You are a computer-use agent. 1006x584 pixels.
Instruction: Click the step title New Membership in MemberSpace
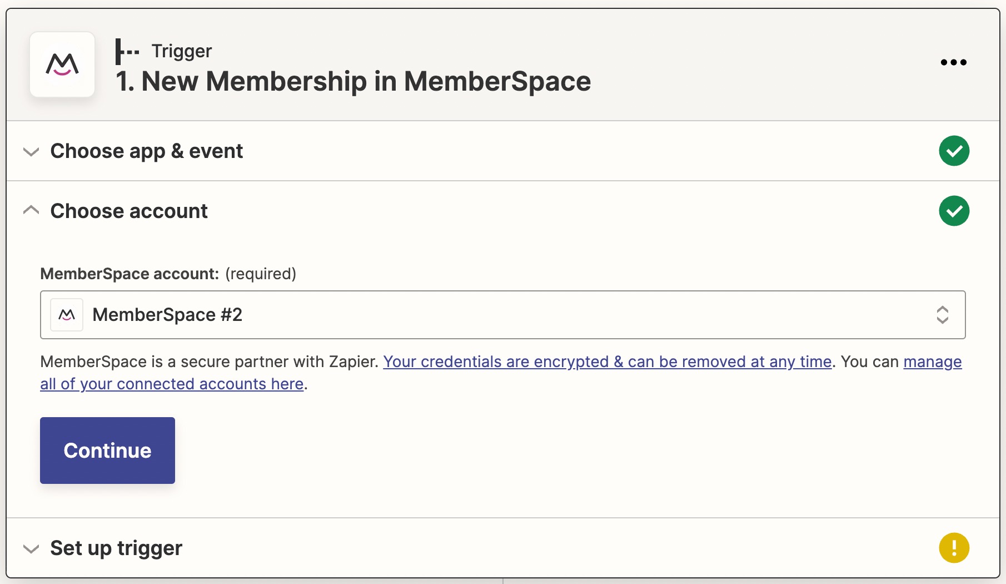pyautogui.click(x=352, y=81)
